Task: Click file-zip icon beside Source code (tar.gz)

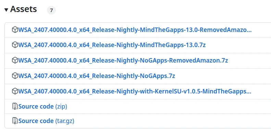Action: (15, 121)
